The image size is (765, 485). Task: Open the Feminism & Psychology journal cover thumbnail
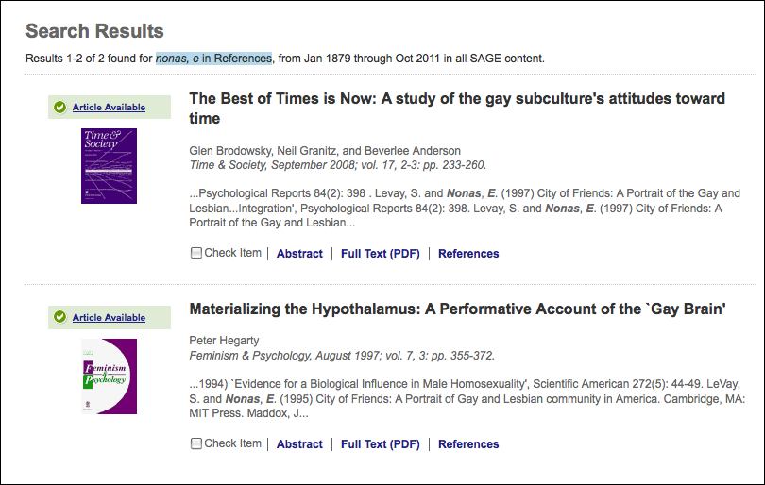point(110,376)
